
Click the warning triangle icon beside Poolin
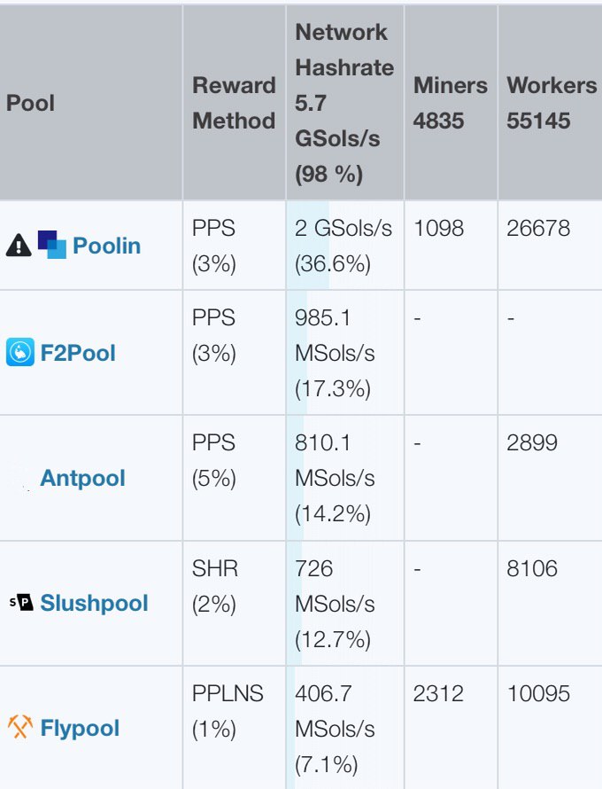pos(19,246)
